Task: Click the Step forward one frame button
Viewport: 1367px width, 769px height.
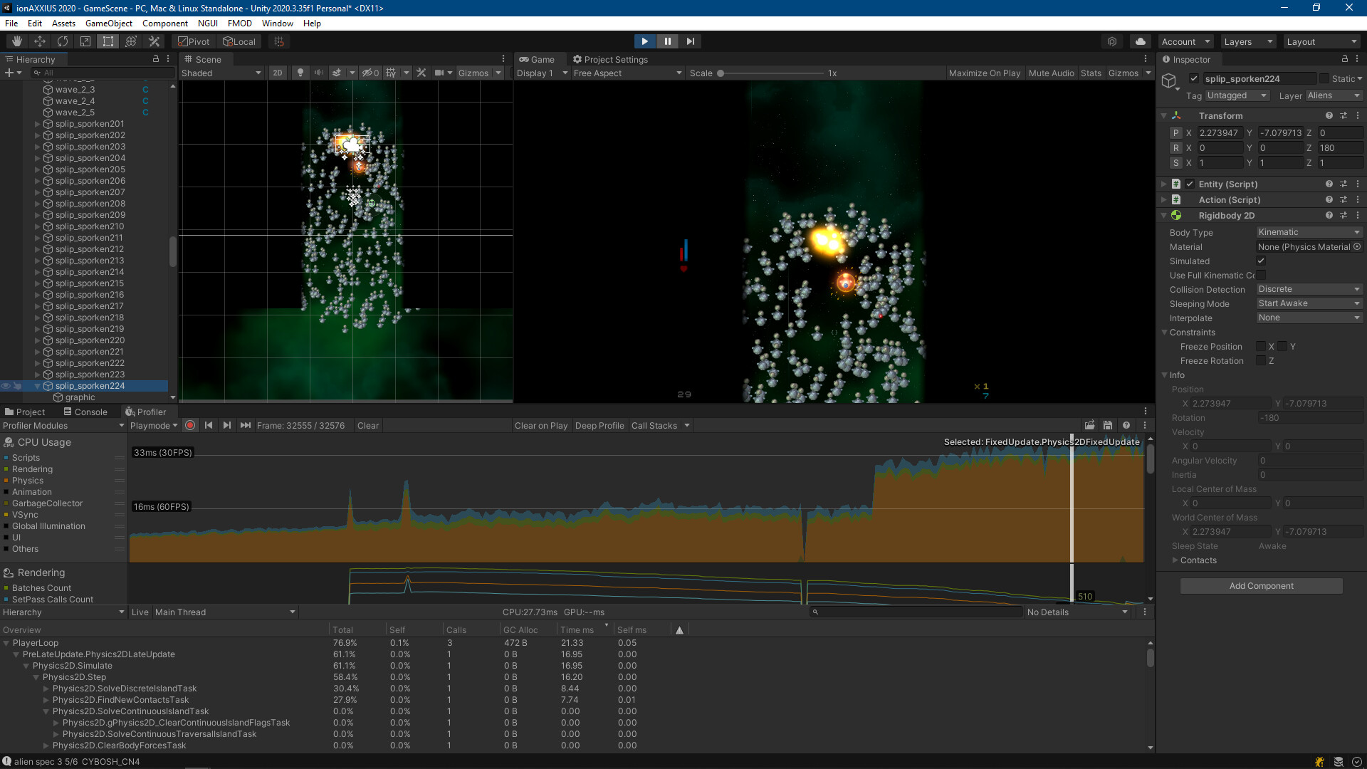Action: pos(690,41)
